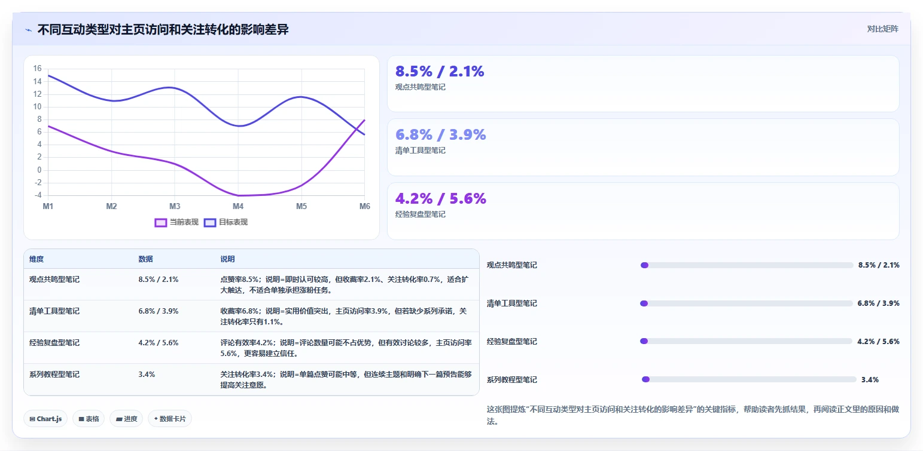This screenshot has height=451, width=923.
Task: Click the 观点共鸣型笔记 progress bar
Action: pyautogui.click(x=747, y=265)
